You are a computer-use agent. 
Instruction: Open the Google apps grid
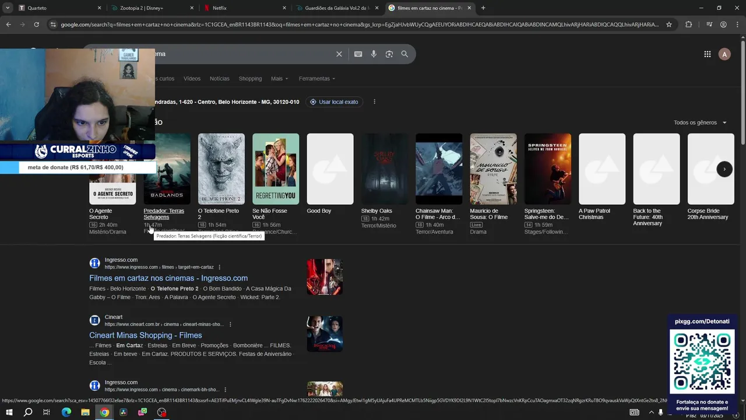coord(708,54)
